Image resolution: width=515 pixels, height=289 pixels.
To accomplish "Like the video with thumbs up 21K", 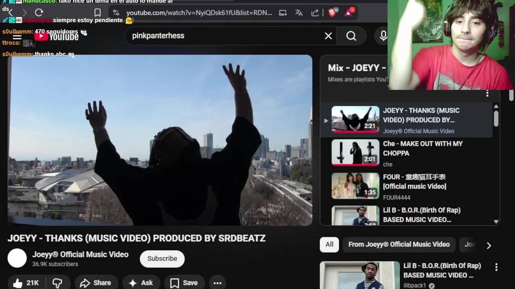I will [26, 283].
